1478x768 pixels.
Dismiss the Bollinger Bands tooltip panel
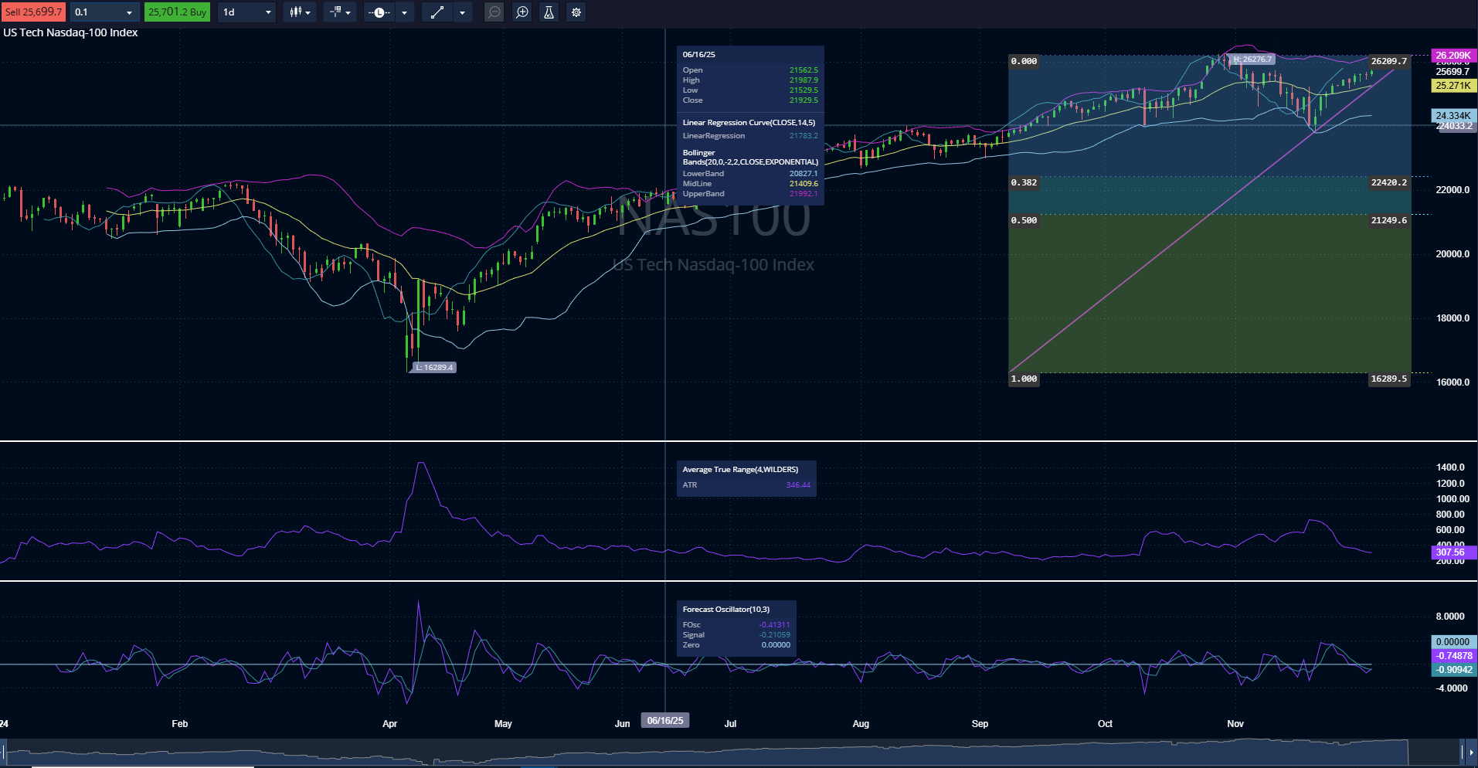point(749,172)
